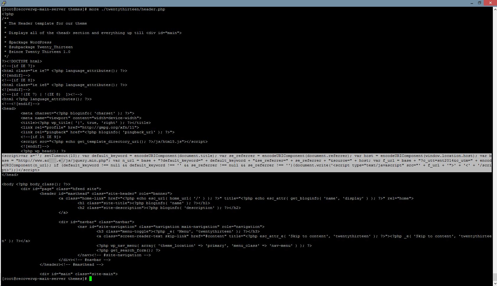The image size is (497, 286).
Task: Click the '@since Twenty Thirteen 1.0' line
Action: (37, 52)
